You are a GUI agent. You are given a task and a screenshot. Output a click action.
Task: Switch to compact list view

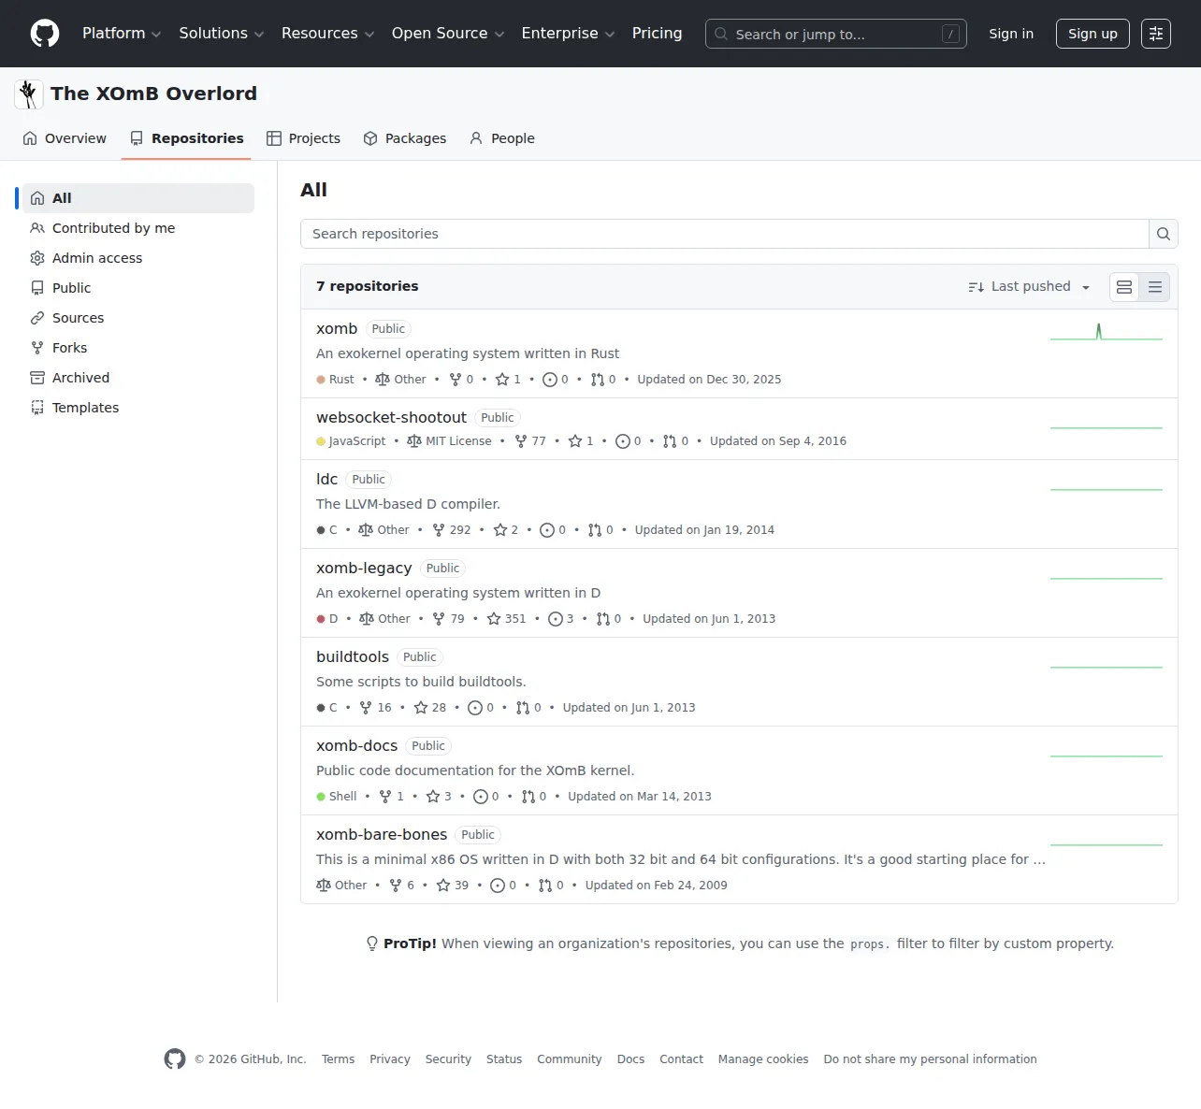[x=1155, y=287]
